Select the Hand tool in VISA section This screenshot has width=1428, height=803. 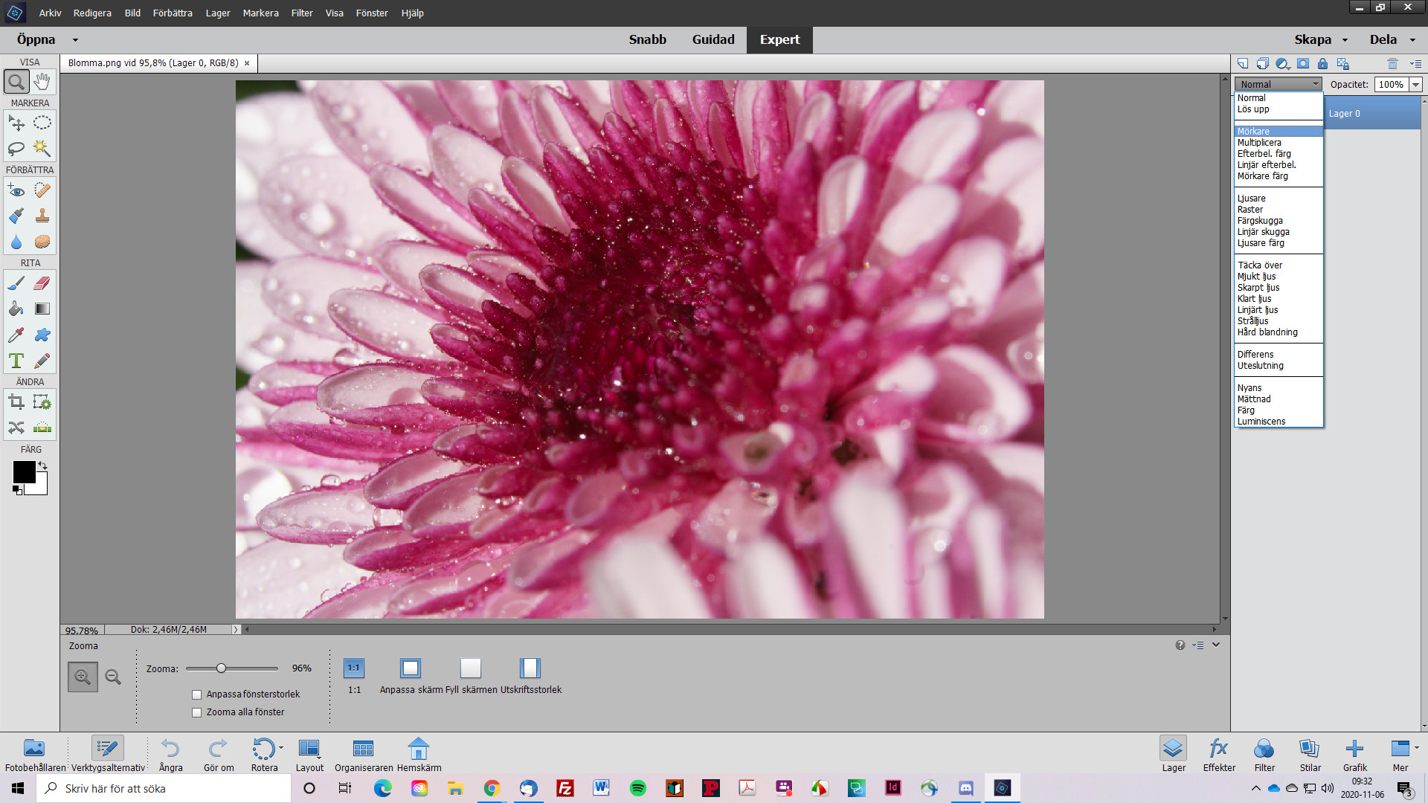point(42,82)
